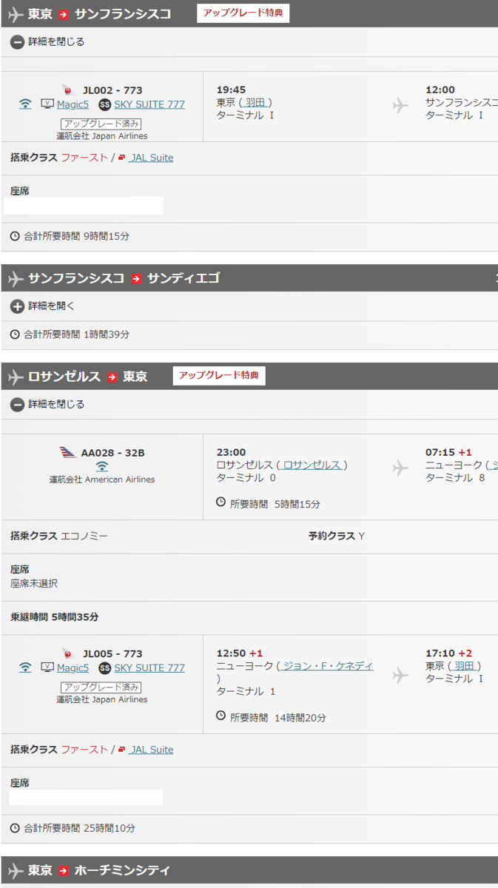This screenshot has width=498, height=888.
Task: Click Wi-Fi icon on AA028 flight
Action: [x=102, y=466]
